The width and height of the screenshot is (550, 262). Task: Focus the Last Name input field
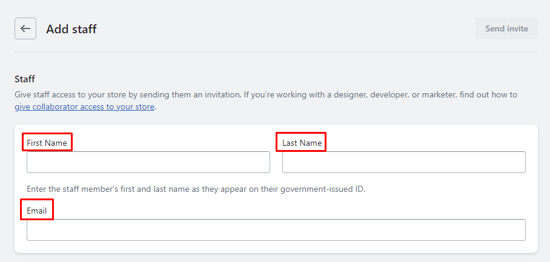point(403,162)
